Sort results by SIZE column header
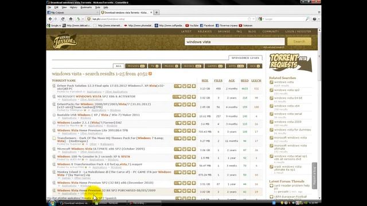367x206 pixels. (205, 81)
